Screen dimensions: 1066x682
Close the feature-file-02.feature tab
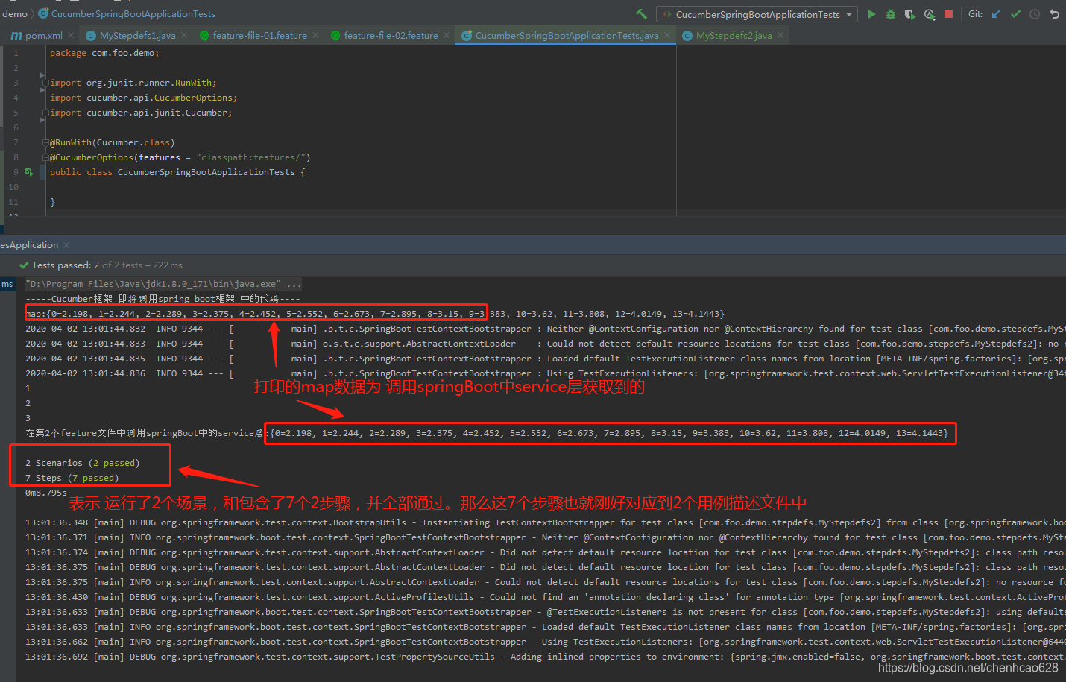click(447, 35)
